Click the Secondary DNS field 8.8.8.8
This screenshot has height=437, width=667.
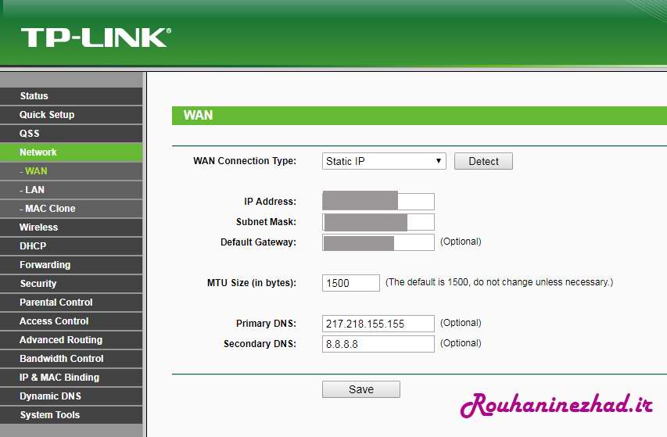pyautogui.click(x=378, y=344)
